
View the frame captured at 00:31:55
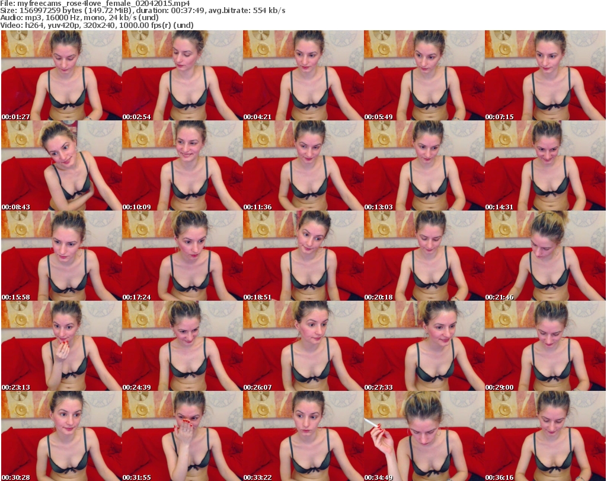coord(183,436)
